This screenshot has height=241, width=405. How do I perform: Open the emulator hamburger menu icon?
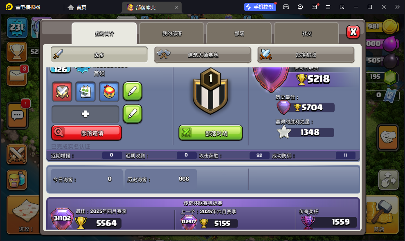(x=328, y=7)
